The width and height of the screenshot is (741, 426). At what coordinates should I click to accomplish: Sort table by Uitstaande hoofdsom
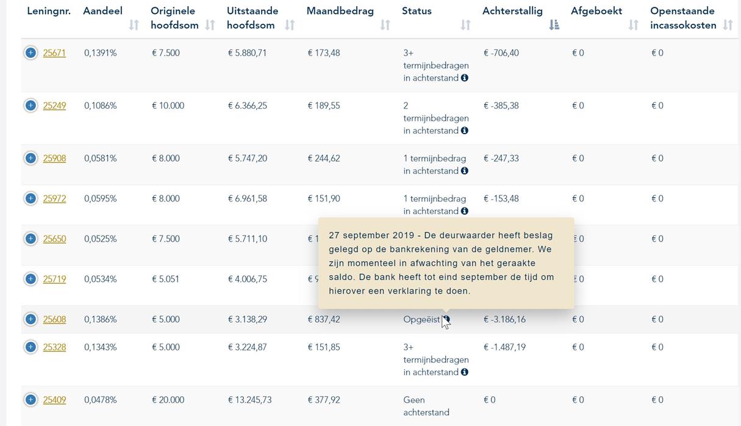coord(290,25)
